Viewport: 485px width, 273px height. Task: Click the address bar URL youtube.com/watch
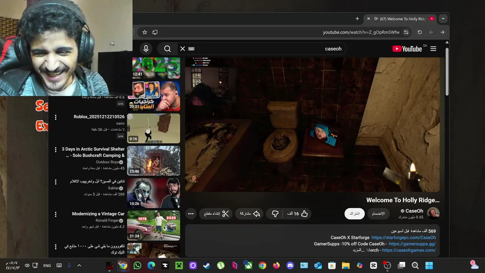point(361,32)
